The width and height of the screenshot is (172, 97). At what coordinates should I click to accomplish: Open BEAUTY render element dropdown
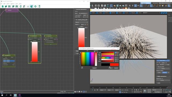click(x=151, y=13)
